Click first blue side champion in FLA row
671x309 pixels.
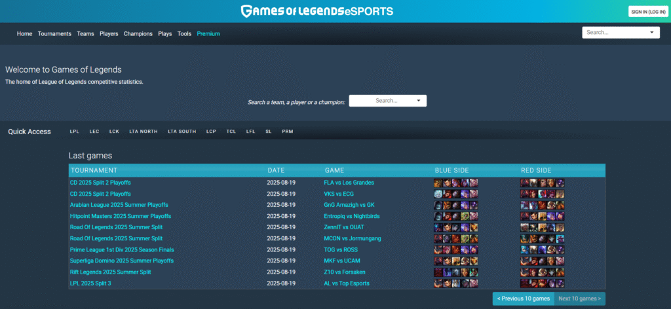tap(438, 183)
